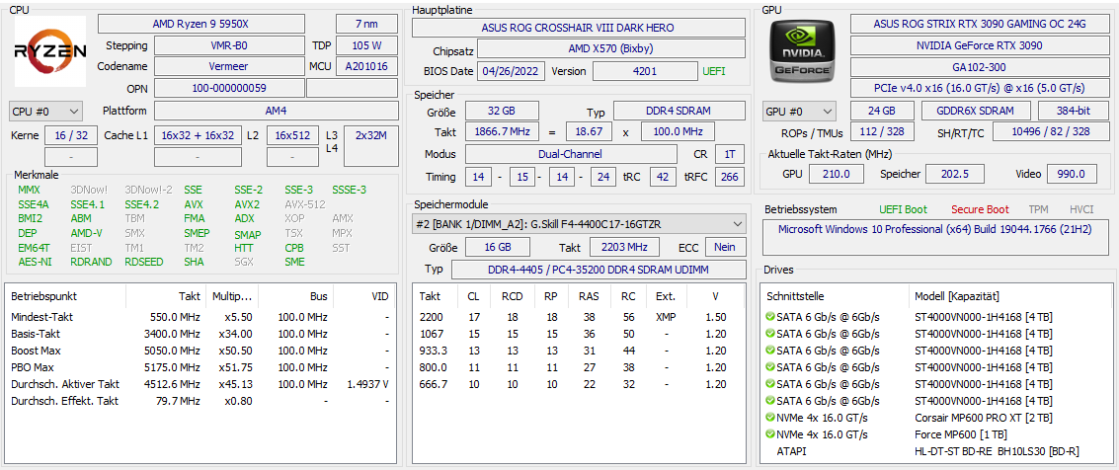This screenshot has height=470, width=1119.
Task: Select the HL-DT-ST BD-RE BH10LS30 drive row
Action: click(x=936, y=451)
